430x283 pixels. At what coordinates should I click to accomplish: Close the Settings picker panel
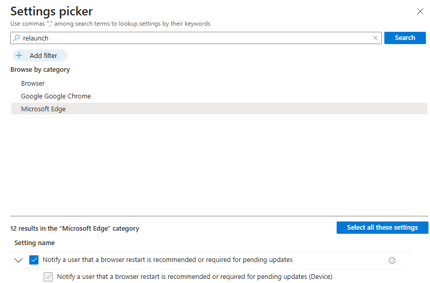[x=420, y=11]
